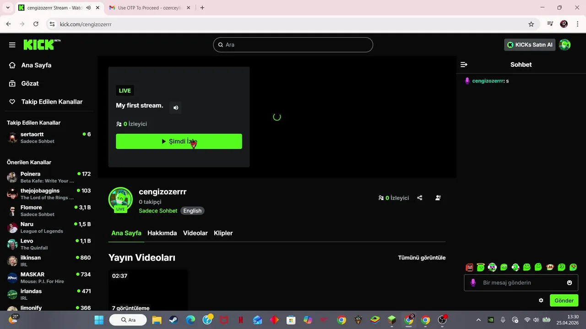Click the cengizozerrr channel avatar
Viewport: 586px width, 329px height.
pyautogui.click(x=120, y=199)
